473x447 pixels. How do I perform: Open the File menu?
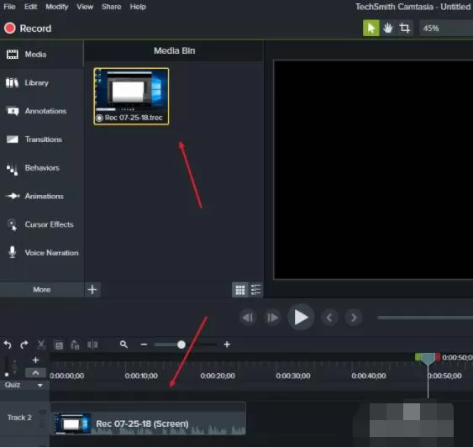click(x=9, y=7)
